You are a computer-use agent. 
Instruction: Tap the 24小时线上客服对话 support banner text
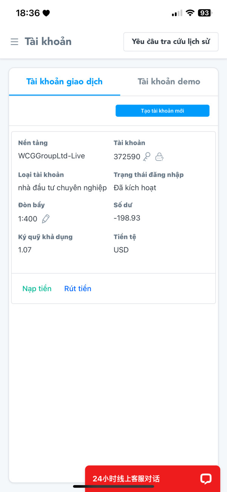click(x=126, y=479)
